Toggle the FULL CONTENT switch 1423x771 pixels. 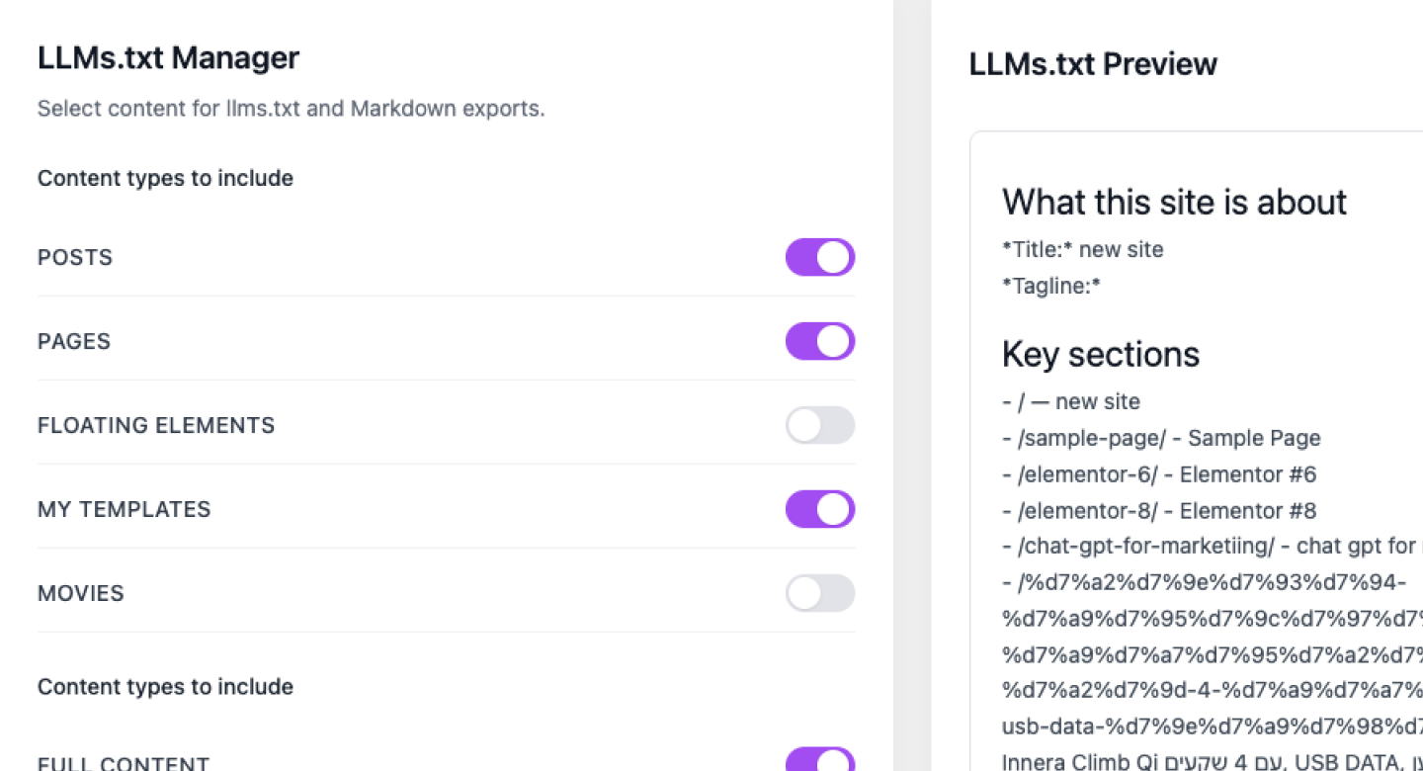(x=819, y=761)
